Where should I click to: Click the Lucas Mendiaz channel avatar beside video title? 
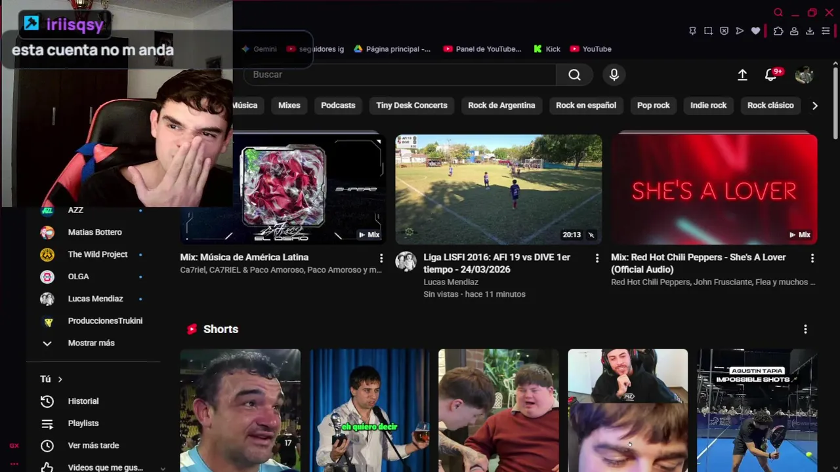point(406,261)
